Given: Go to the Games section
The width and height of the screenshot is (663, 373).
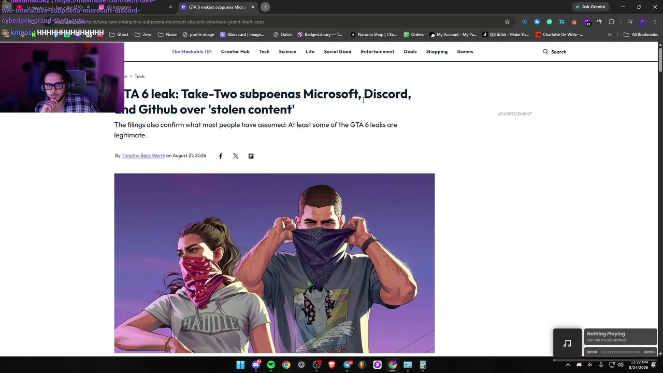Looking at the screenshot, I should [465, 52].
